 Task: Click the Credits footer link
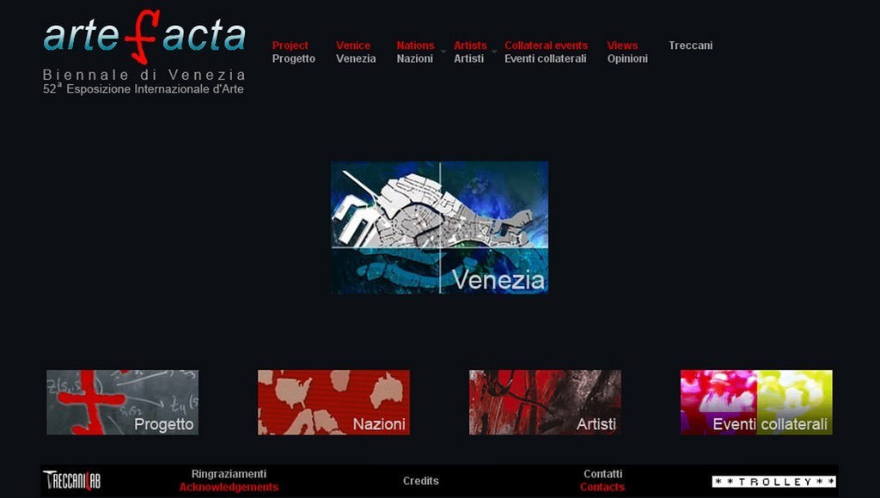coord(421,481)
